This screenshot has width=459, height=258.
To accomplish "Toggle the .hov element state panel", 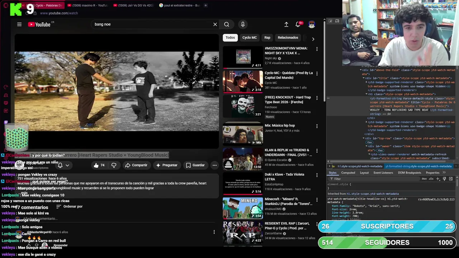I will [x=424, y=179].
